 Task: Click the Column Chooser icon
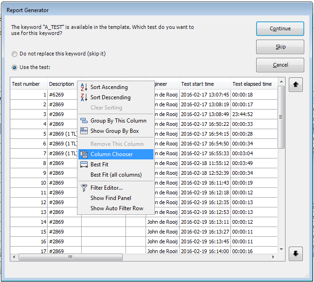click(84, 154)
